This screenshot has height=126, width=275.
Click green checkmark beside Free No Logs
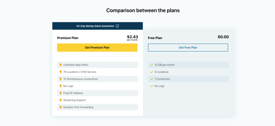[x=152, y=86]
